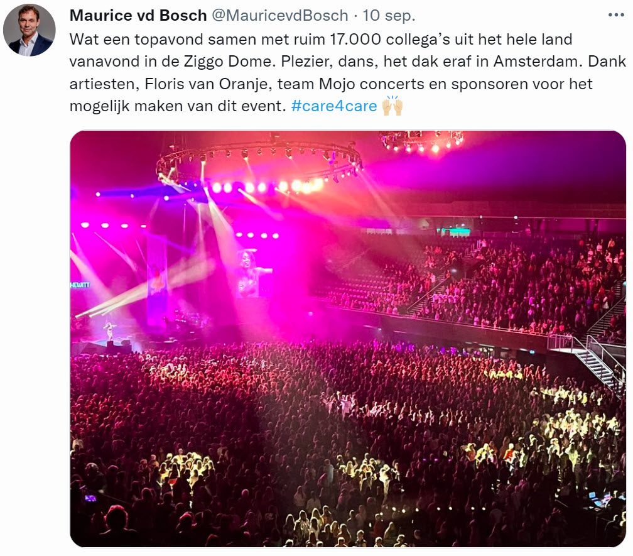
Task: Open the three-dot more options menu
Action: pos(616,15)
